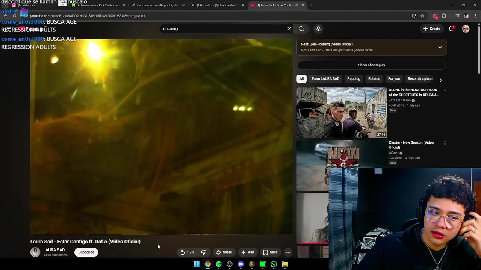Switch to the thiabo X tab
481x270 pixels.
(218, 5)
